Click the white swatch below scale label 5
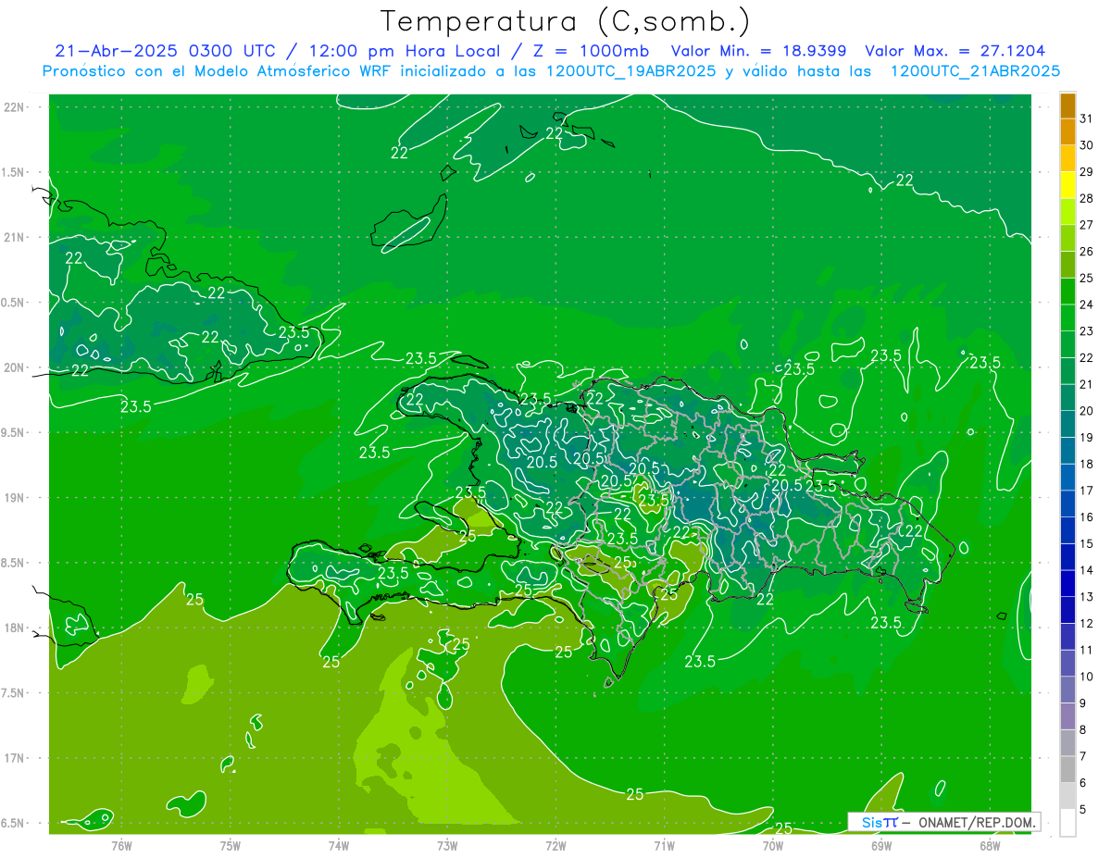 [x=1067, y=823]
